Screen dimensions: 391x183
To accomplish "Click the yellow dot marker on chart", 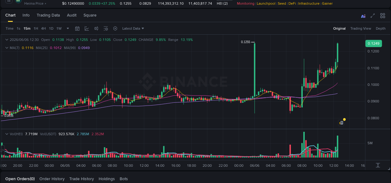I will (x=344, y=119).
